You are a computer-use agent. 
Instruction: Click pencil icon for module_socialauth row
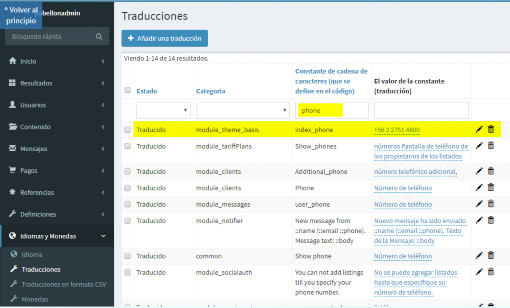(479, 272)
